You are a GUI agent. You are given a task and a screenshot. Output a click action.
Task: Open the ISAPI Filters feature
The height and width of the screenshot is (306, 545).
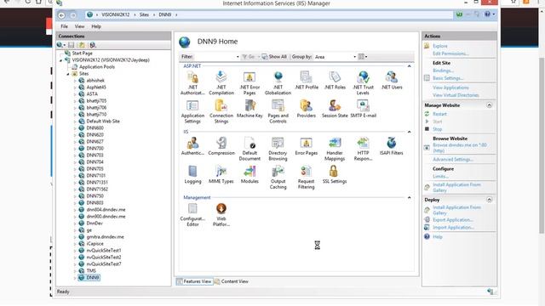(392, 146)
